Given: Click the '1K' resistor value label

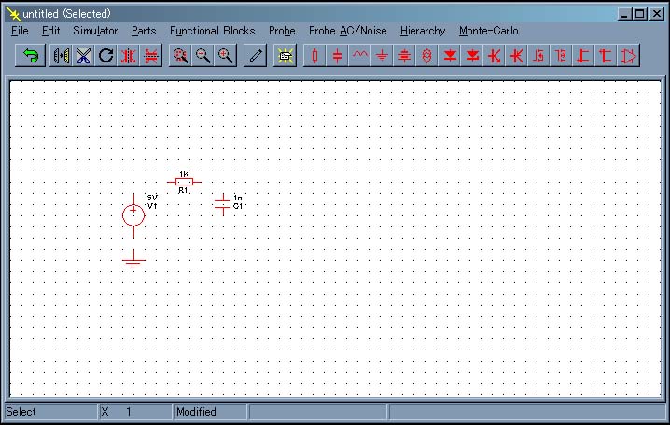Looking at the screenshot, I should (184, 174).
